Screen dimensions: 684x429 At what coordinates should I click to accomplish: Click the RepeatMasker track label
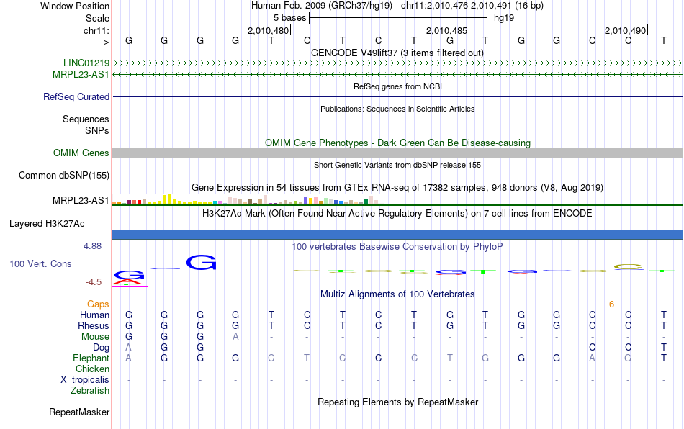click(79, 412)
